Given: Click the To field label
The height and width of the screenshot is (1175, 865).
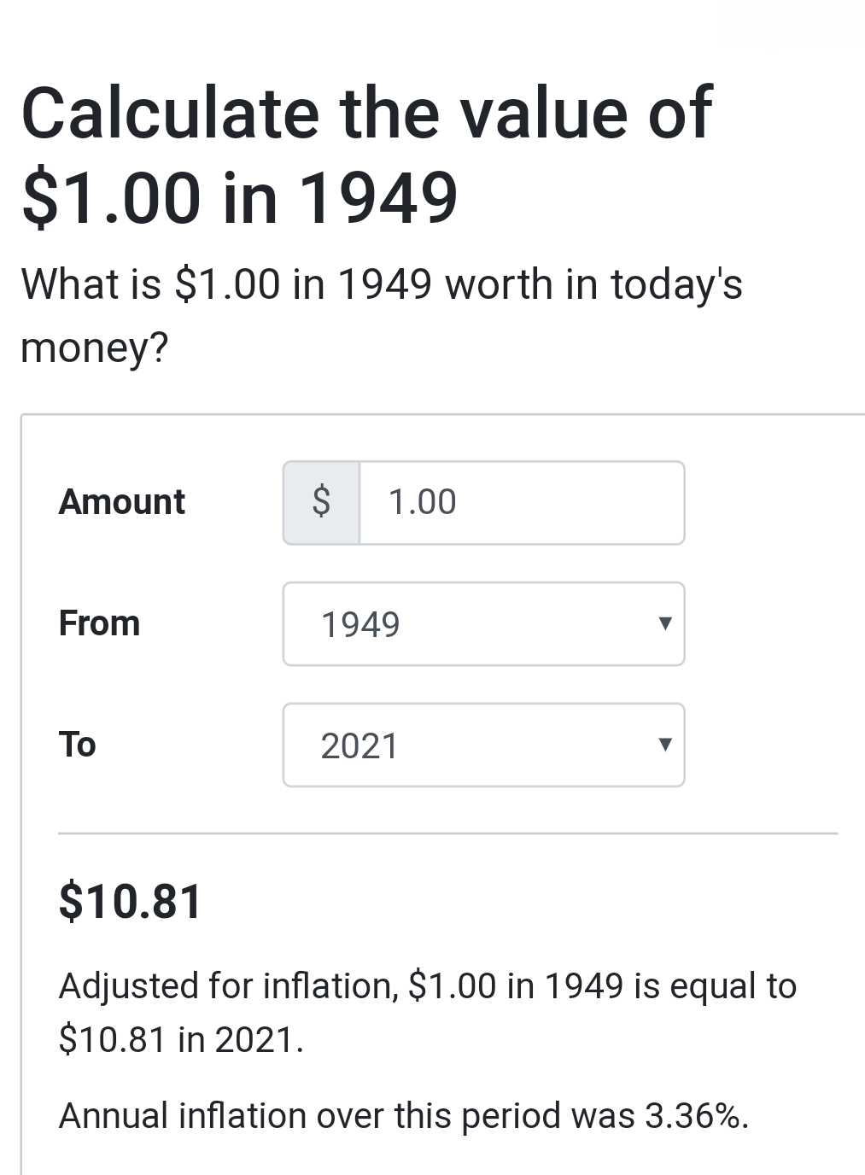Looking at the screenshot, I should 77,745.
